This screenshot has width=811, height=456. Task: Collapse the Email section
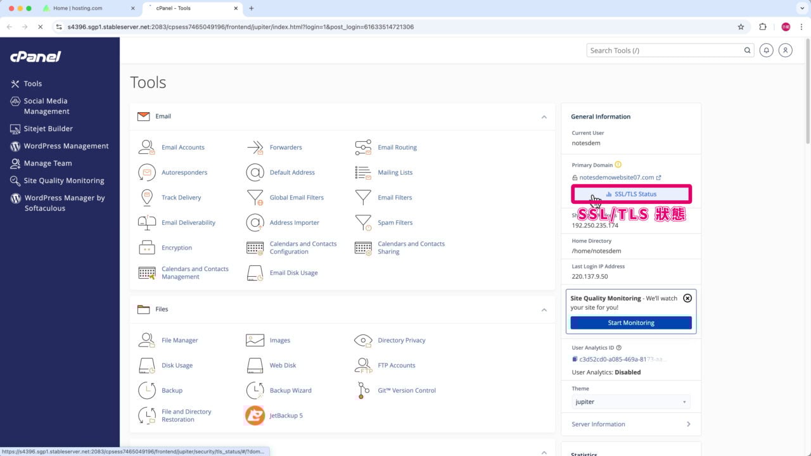click(544, 117)
